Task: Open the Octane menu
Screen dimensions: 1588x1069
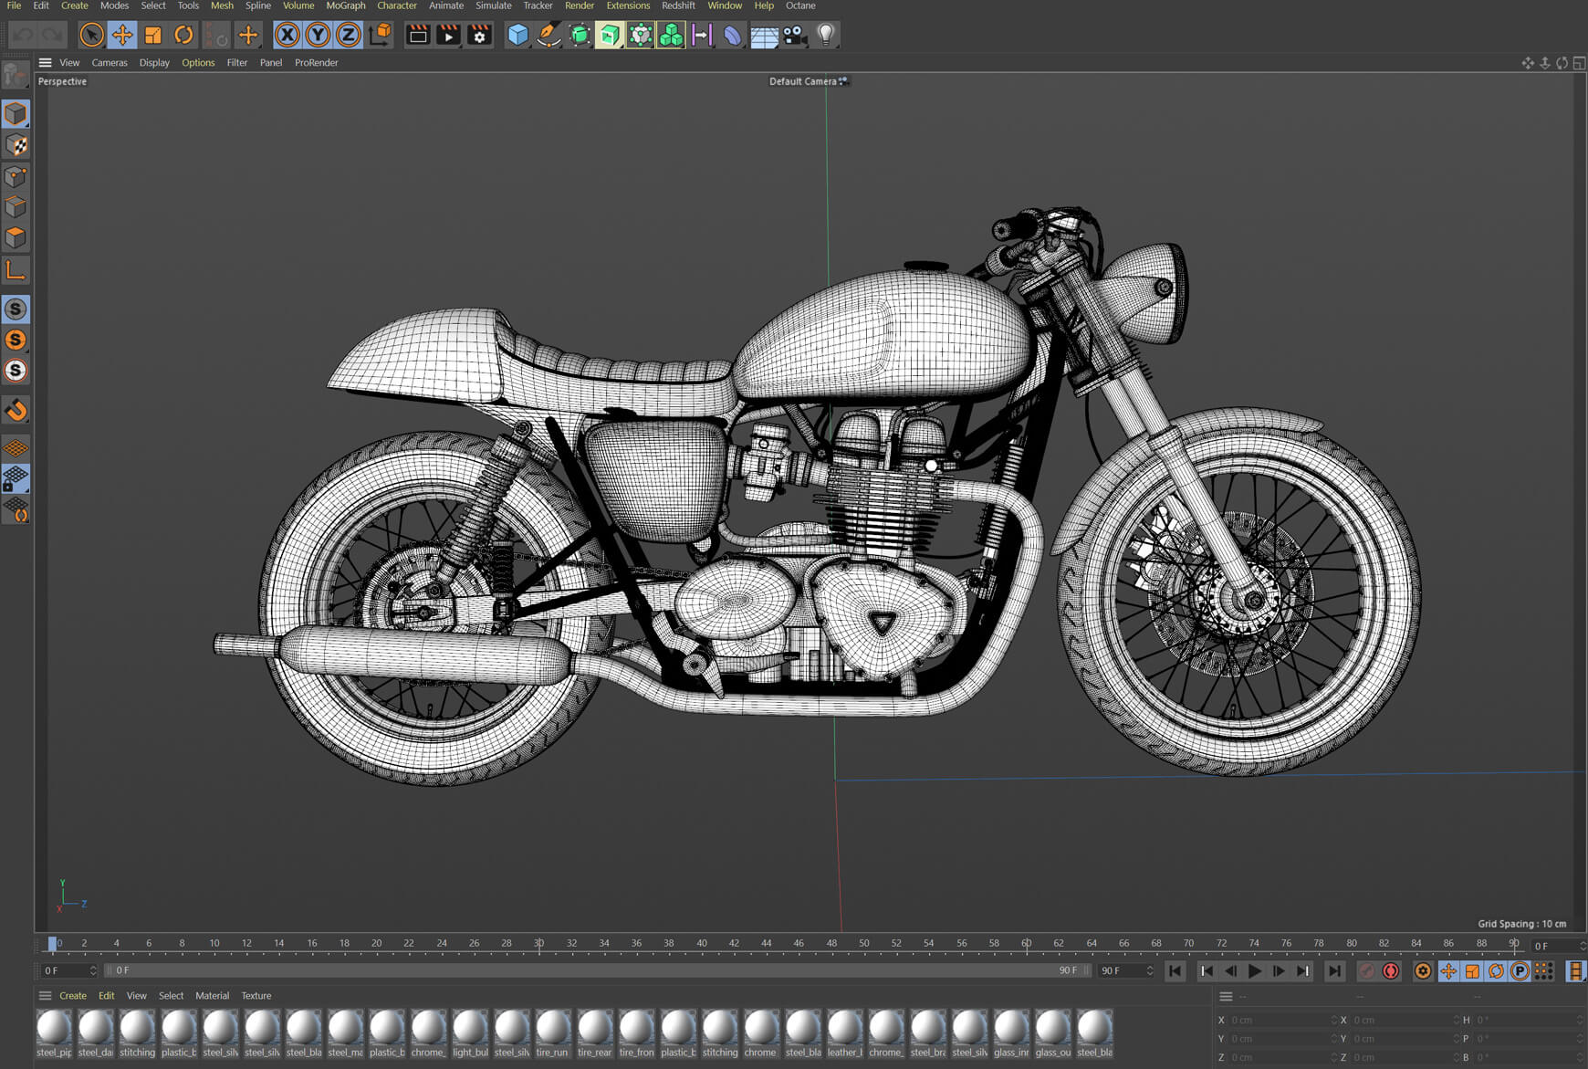Action: pos(800,5)
